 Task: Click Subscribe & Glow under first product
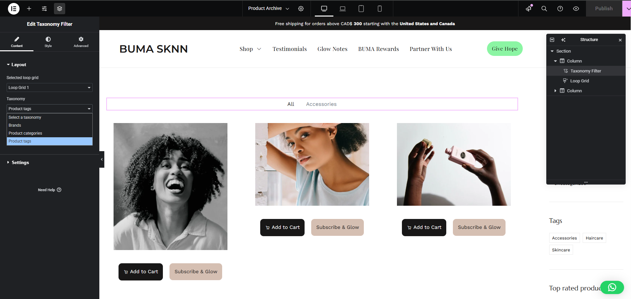(x=196, y=272)
